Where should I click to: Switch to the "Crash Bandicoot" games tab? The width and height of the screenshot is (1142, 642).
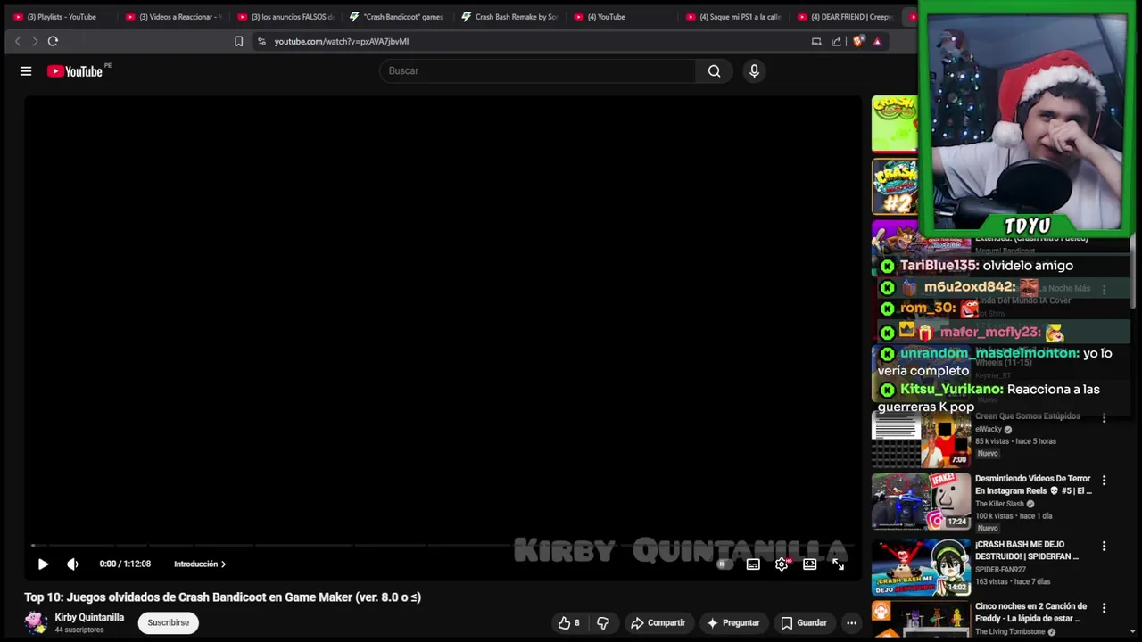tap(397, 16)
